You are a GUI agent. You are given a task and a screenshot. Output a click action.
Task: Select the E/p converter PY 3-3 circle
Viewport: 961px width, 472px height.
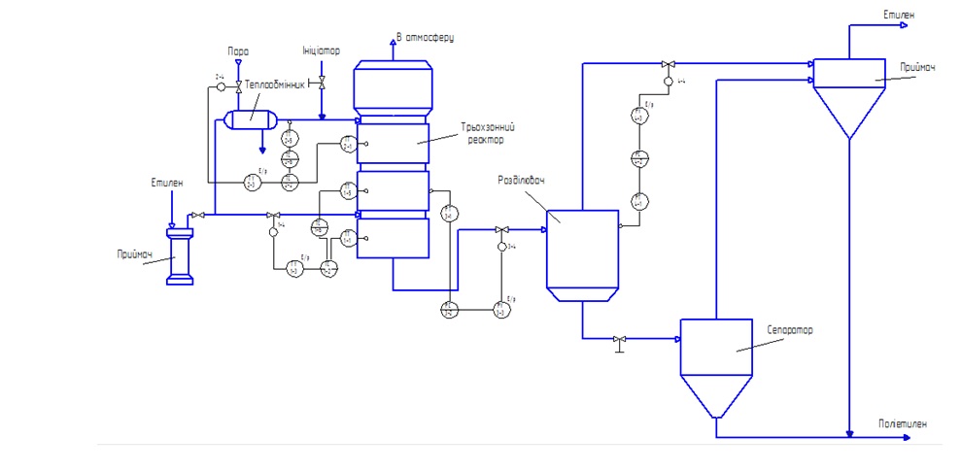point(502,311)
